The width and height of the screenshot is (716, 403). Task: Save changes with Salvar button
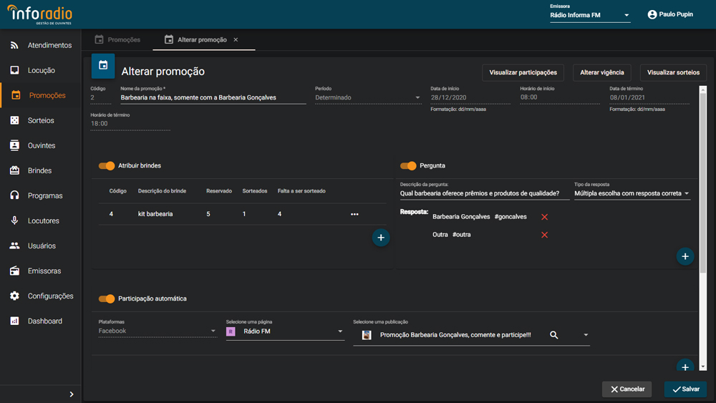[x=685, y=389]
